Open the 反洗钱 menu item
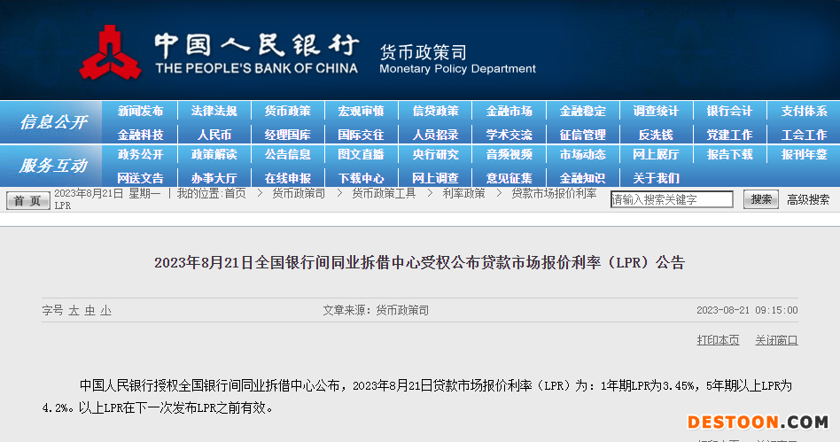The height and width of the screenshot is (442, 840). (x=656, y=135)
